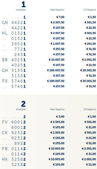This screenshot has width=97, height=169.
Task: Select the € 100.007,50 prize for GH 31351
Action: 56,70
